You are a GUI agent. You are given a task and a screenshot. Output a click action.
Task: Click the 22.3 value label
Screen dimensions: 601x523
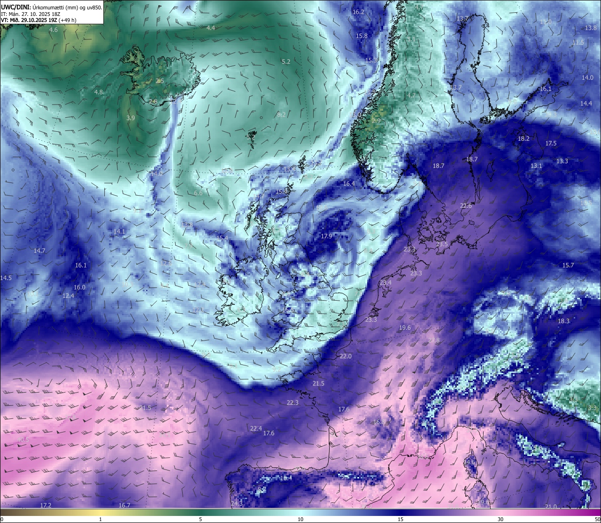click(293, 403)
